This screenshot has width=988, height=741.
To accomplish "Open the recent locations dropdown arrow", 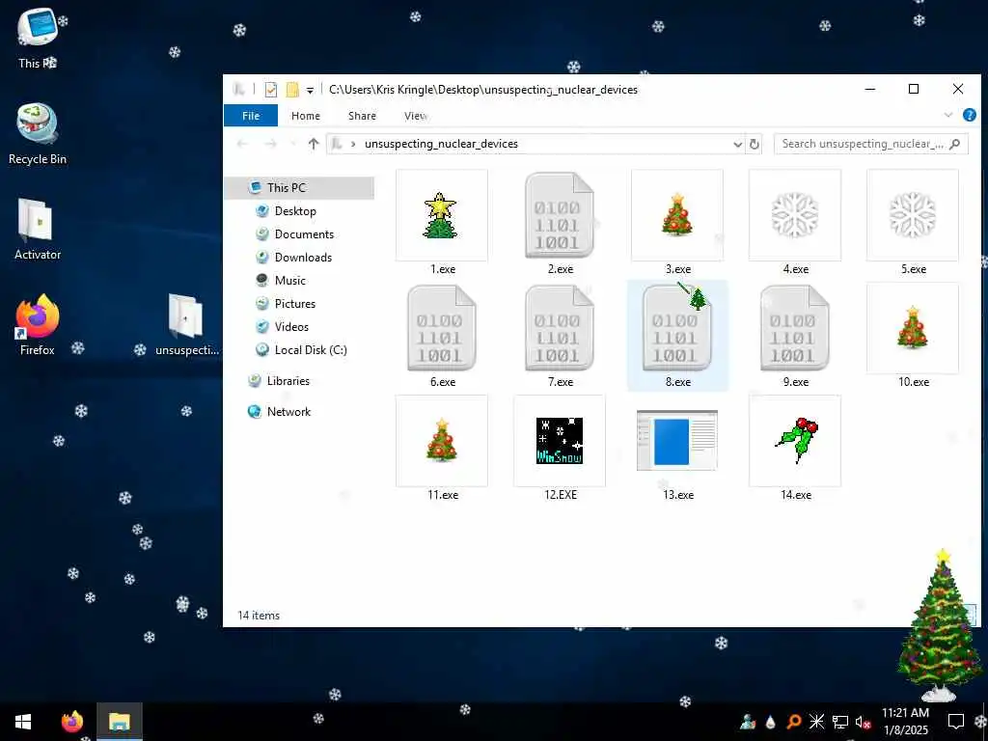I will [x=292, y=145].
